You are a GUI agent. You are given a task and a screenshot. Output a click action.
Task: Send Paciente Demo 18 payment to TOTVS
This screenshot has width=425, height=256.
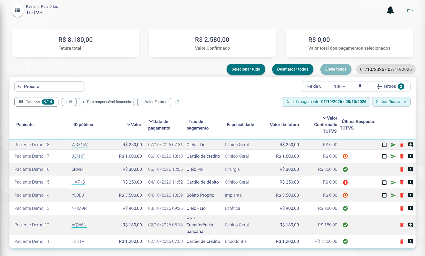[393, 145]
